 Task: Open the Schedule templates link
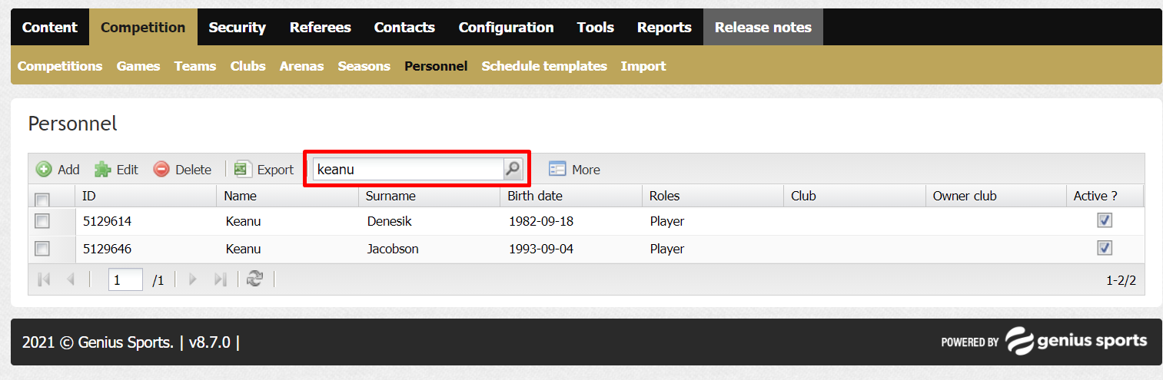coord(544,66)
